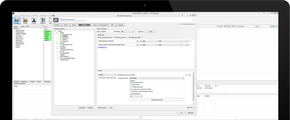Collapse the Ausliefern action with minus icon
The height and width of the screenshot is (120, 290).
[x=187, y=75]
